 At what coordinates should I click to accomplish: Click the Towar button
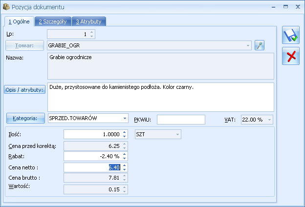[x=24, y=45]
